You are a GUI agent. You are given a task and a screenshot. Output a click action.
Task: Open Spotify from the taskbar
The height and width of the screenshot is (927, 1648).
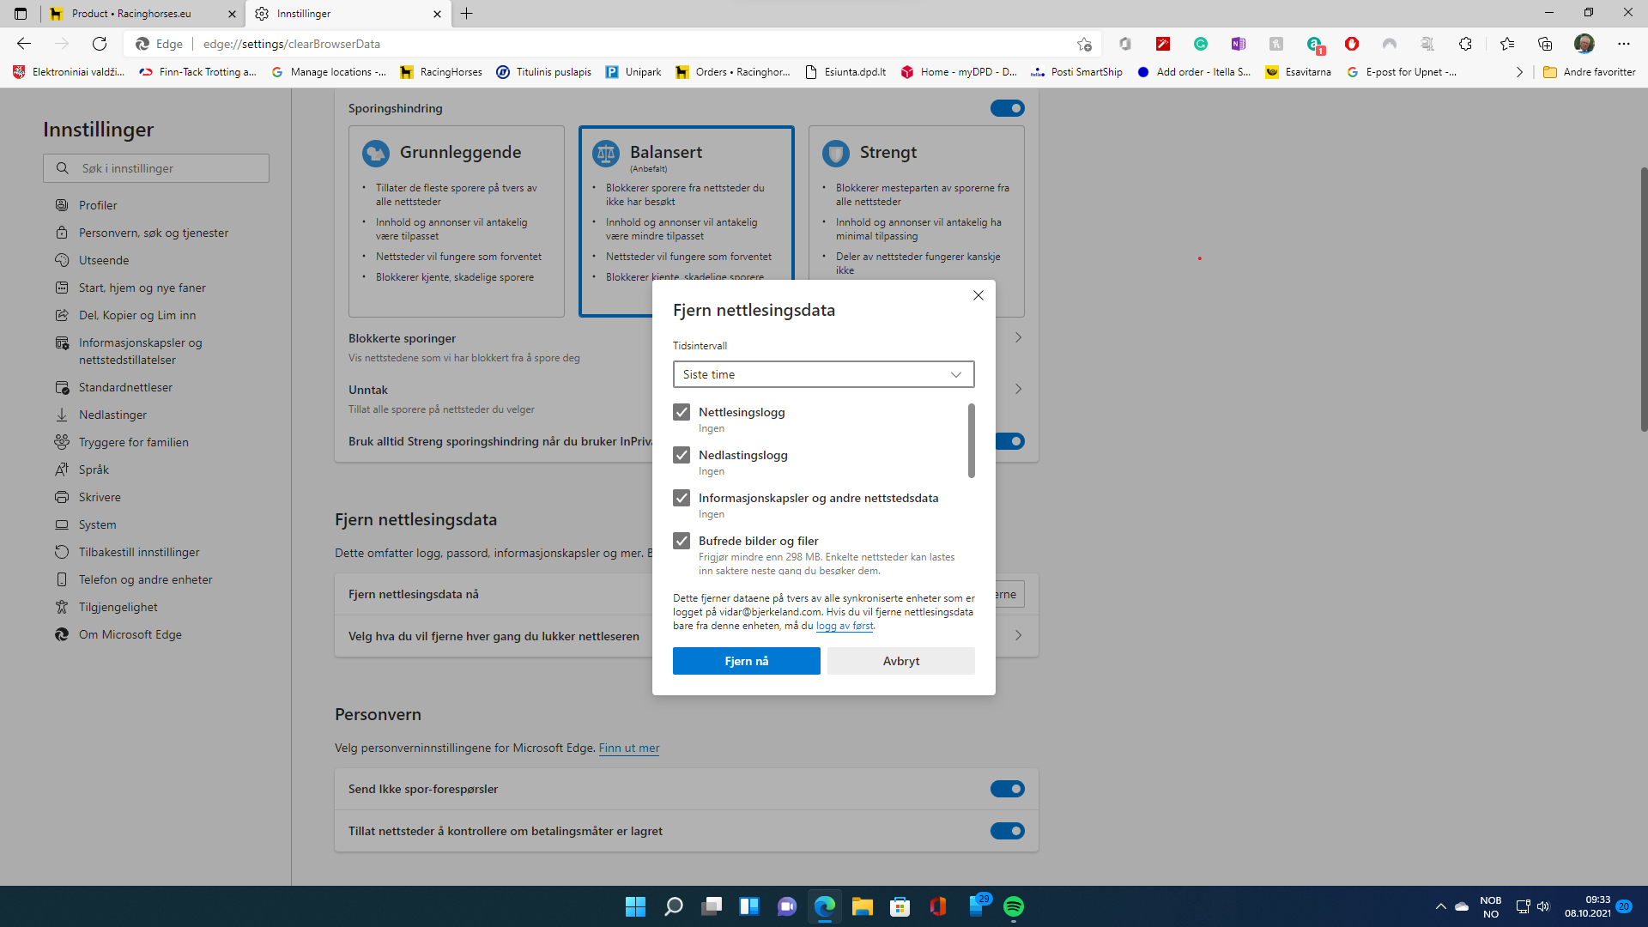[1015, 907]
